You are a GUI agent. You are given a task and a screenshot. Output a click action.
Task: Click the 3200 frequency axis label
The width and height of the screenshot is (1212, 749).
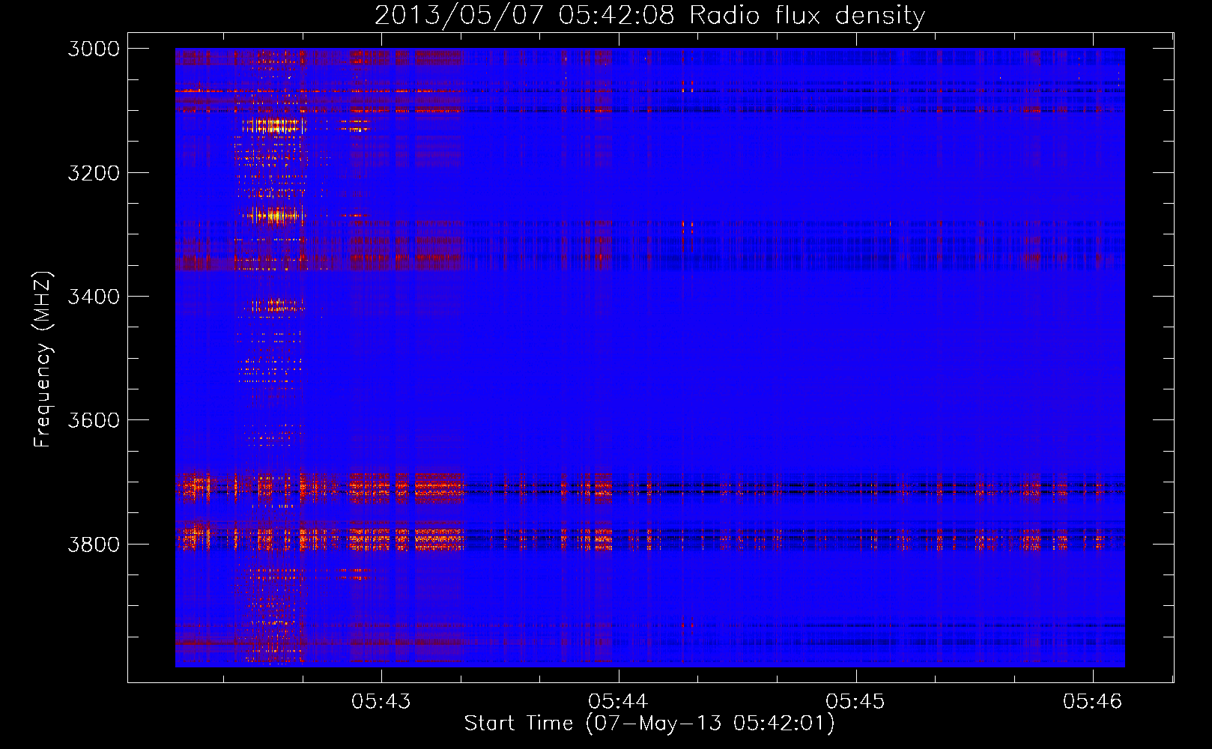pos(94,173)
